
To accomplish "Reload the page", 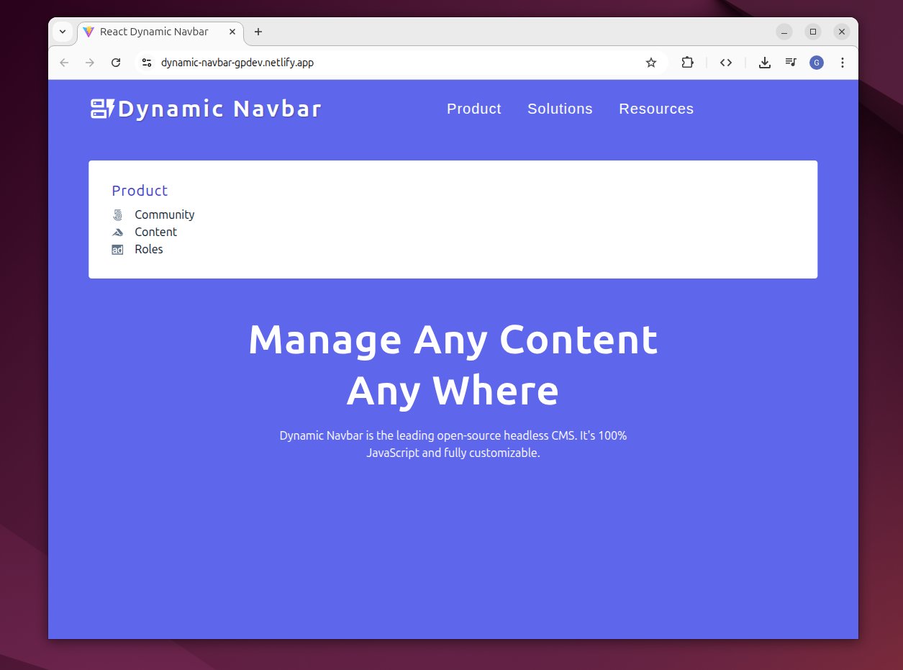I will click(x=115, y=63).
